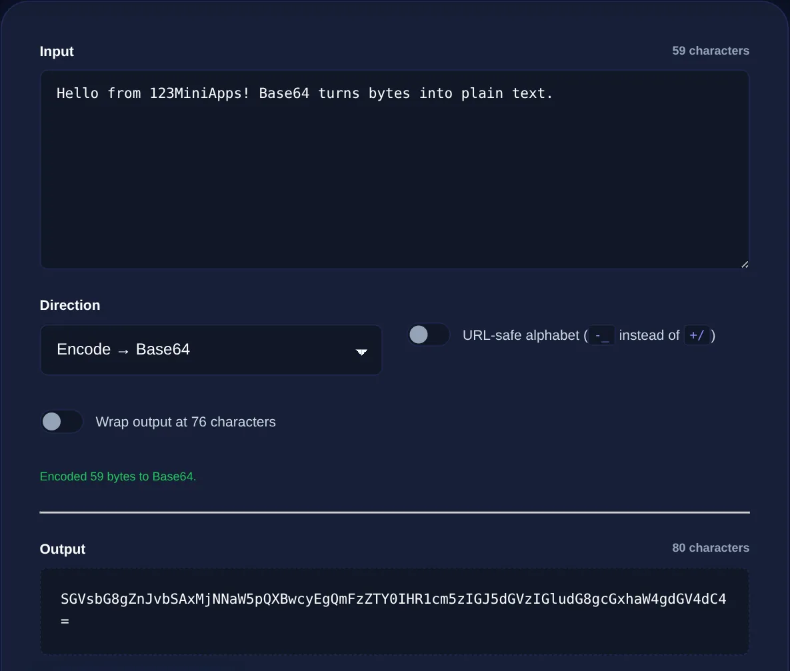This screenshot has height=671, width=790.
Task: Click the '+/' code badge
Action: pyautogui.click(x=697, y=336)
